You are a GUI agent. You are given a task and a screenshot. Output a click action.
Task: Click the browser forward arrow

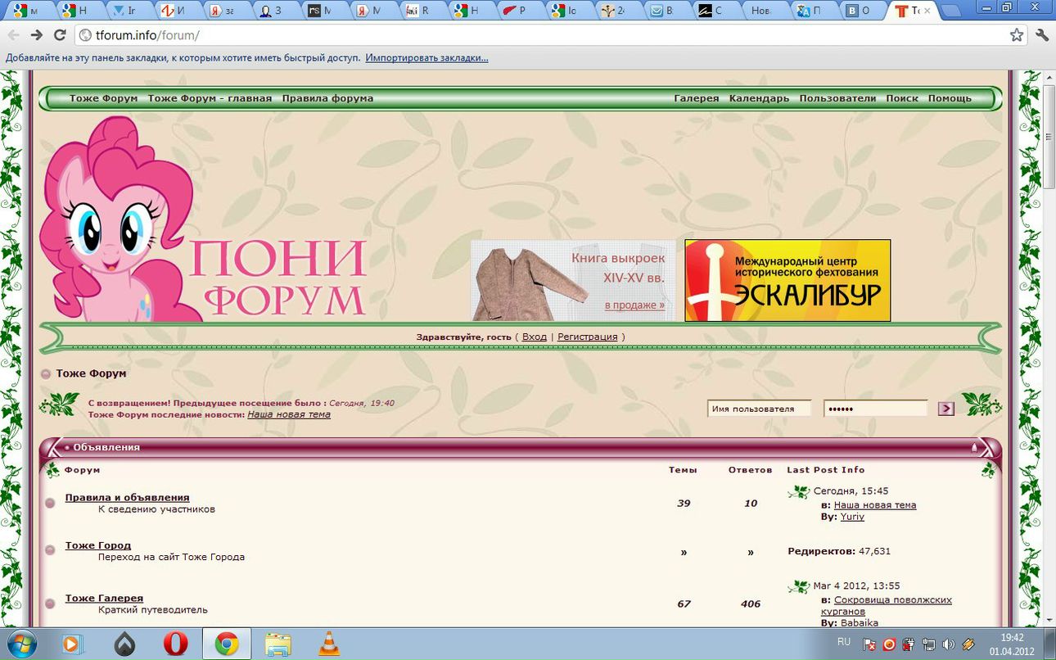point(36,35)
